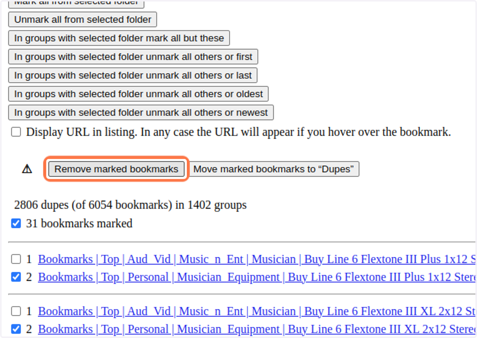Image resolution: width=477 pixels, height=338 pixels.
Task: Choose "mark all but these" for selected folder groups
Action: [x=119, y=38]
